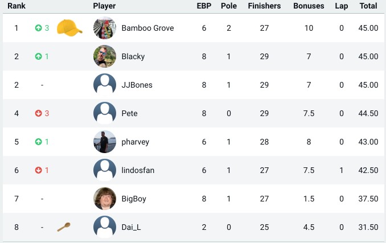Open the lindosfan player name link
Image resolution: width=386 pixels, height=243 pixels.
click(138, 170)
